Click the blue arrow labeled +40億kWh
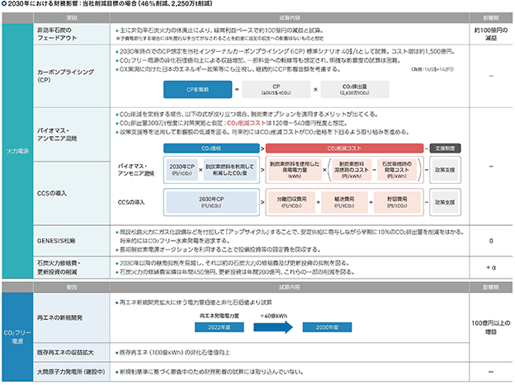This screenshot has width=515, height=385. click(x=273, y=327)
